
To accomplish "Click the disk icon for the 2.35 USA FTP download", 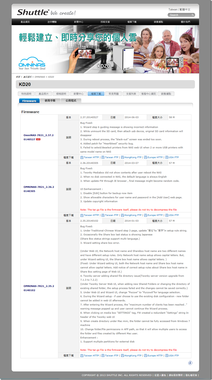I will 167,356.
